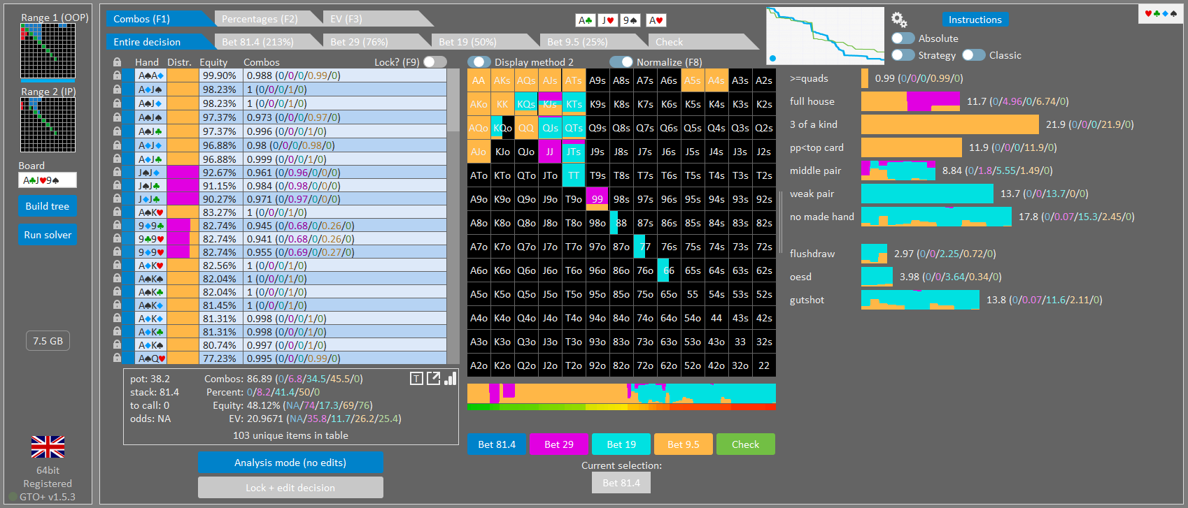Click the full house category bar
1188x508 pixels.
[x=910, y=102]
